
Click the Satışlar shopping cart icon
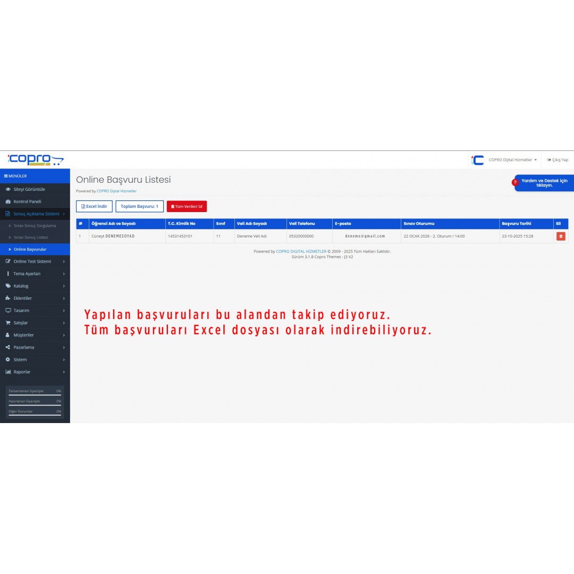pyautogui.click(x=8, y=323)
